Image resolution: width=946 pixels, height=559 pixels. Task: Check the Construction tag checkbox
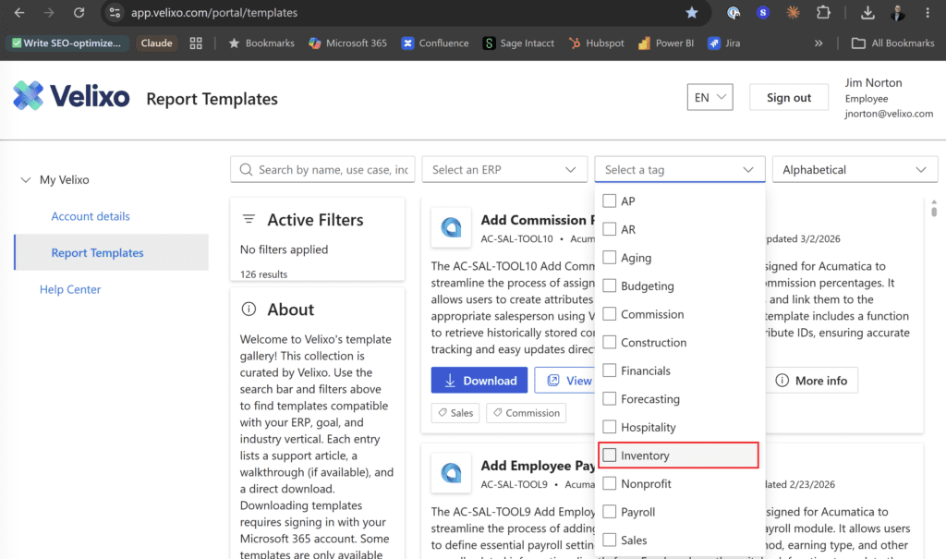610,342
